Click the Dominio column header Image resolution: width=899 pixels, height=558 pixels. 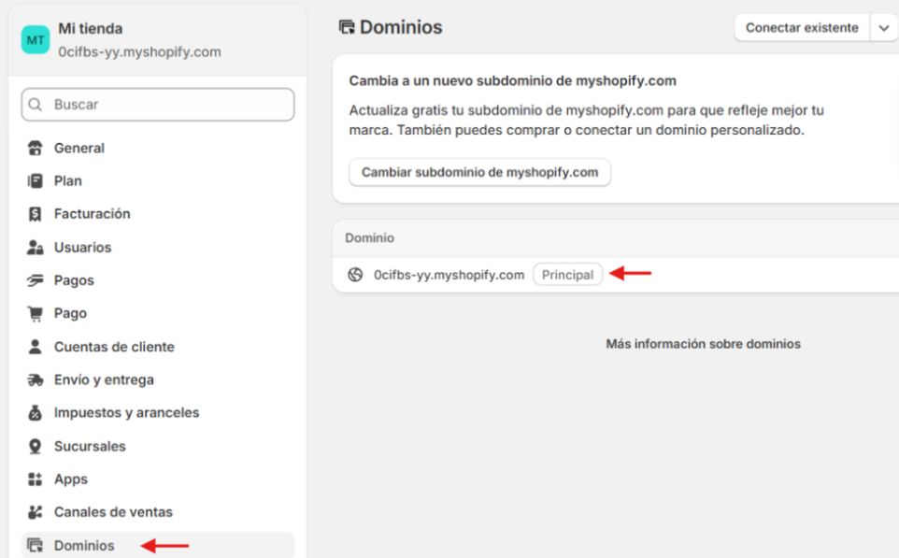click(x=370, y=238)
